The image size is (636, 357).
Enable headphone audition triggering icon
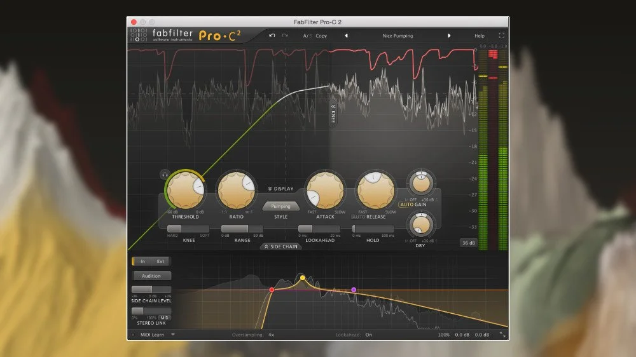pyautogui.click(x=165, y=175)
